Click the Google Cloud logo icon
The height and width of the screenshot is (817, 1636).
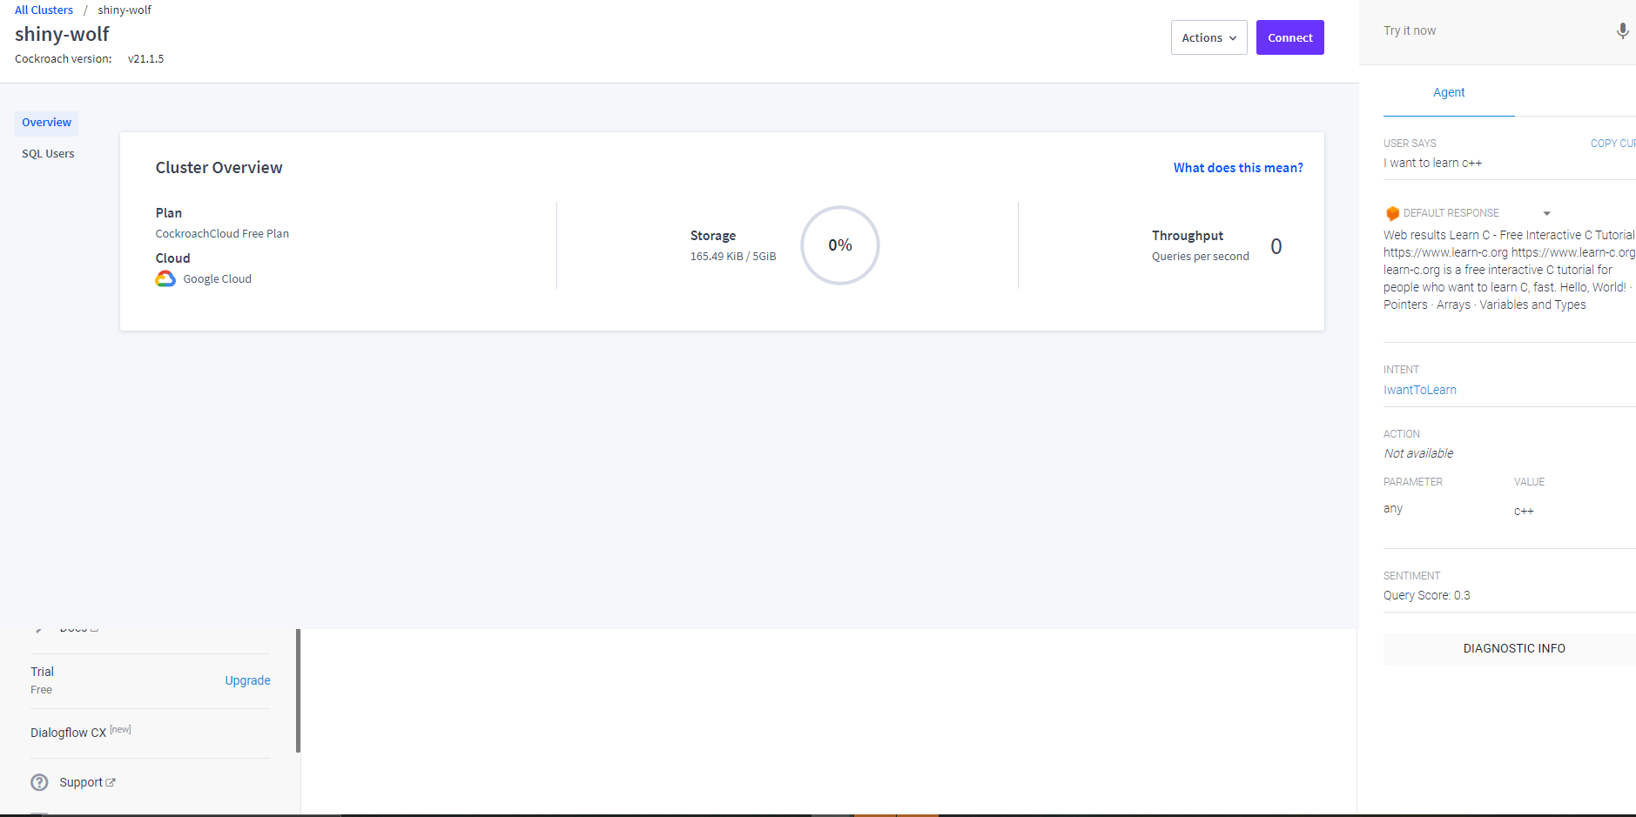click(165, 278)
